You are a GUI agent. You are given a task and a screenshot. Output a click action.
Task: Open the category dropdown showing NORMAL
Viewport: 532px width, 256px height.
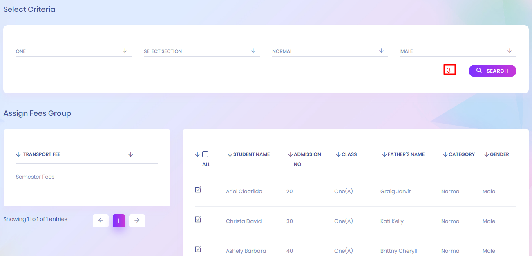click(x=330, y=51)
